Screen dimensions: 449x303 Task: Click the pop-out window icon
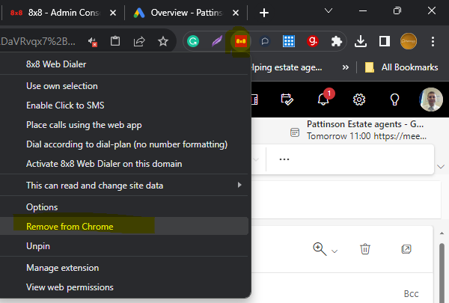(x=406, y=249)
